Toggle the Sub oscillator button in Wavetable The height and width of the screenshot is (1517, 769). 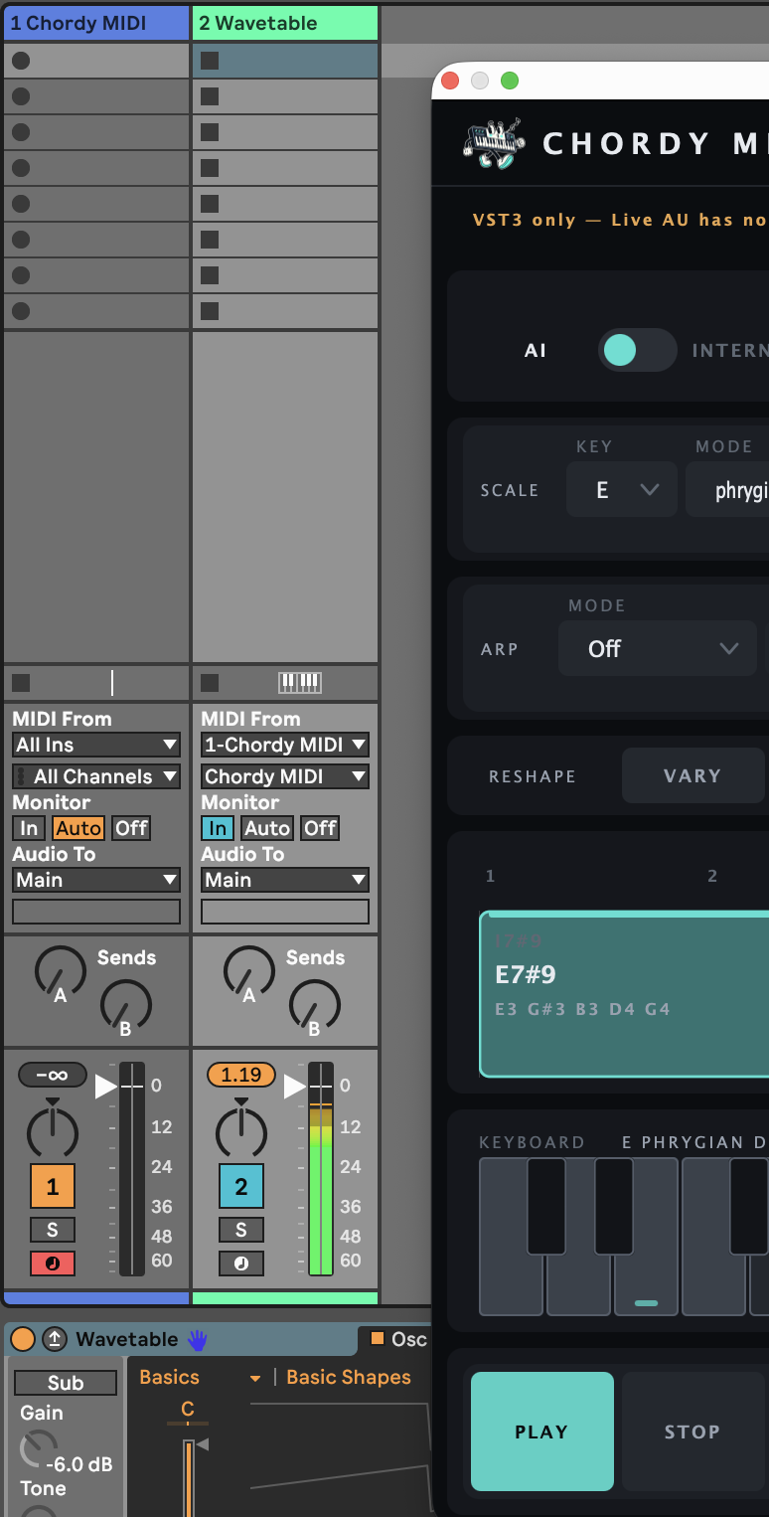tap(66, 1383)
